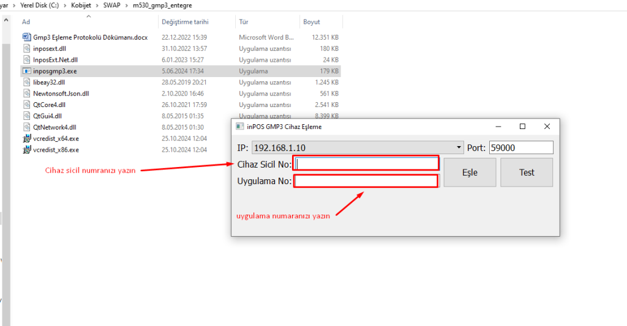Go to SWAP folder in address bar
The image size is (627, 326).
tap(111, 5)
